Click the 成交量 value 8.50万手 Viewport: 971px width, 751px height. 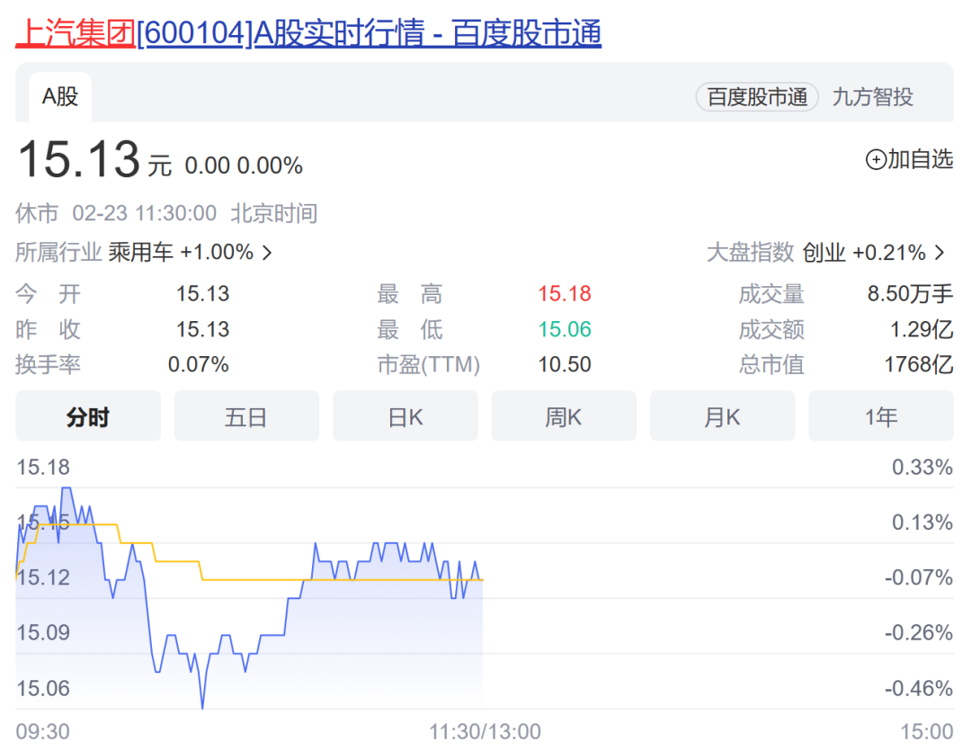[x=910, y=294]
